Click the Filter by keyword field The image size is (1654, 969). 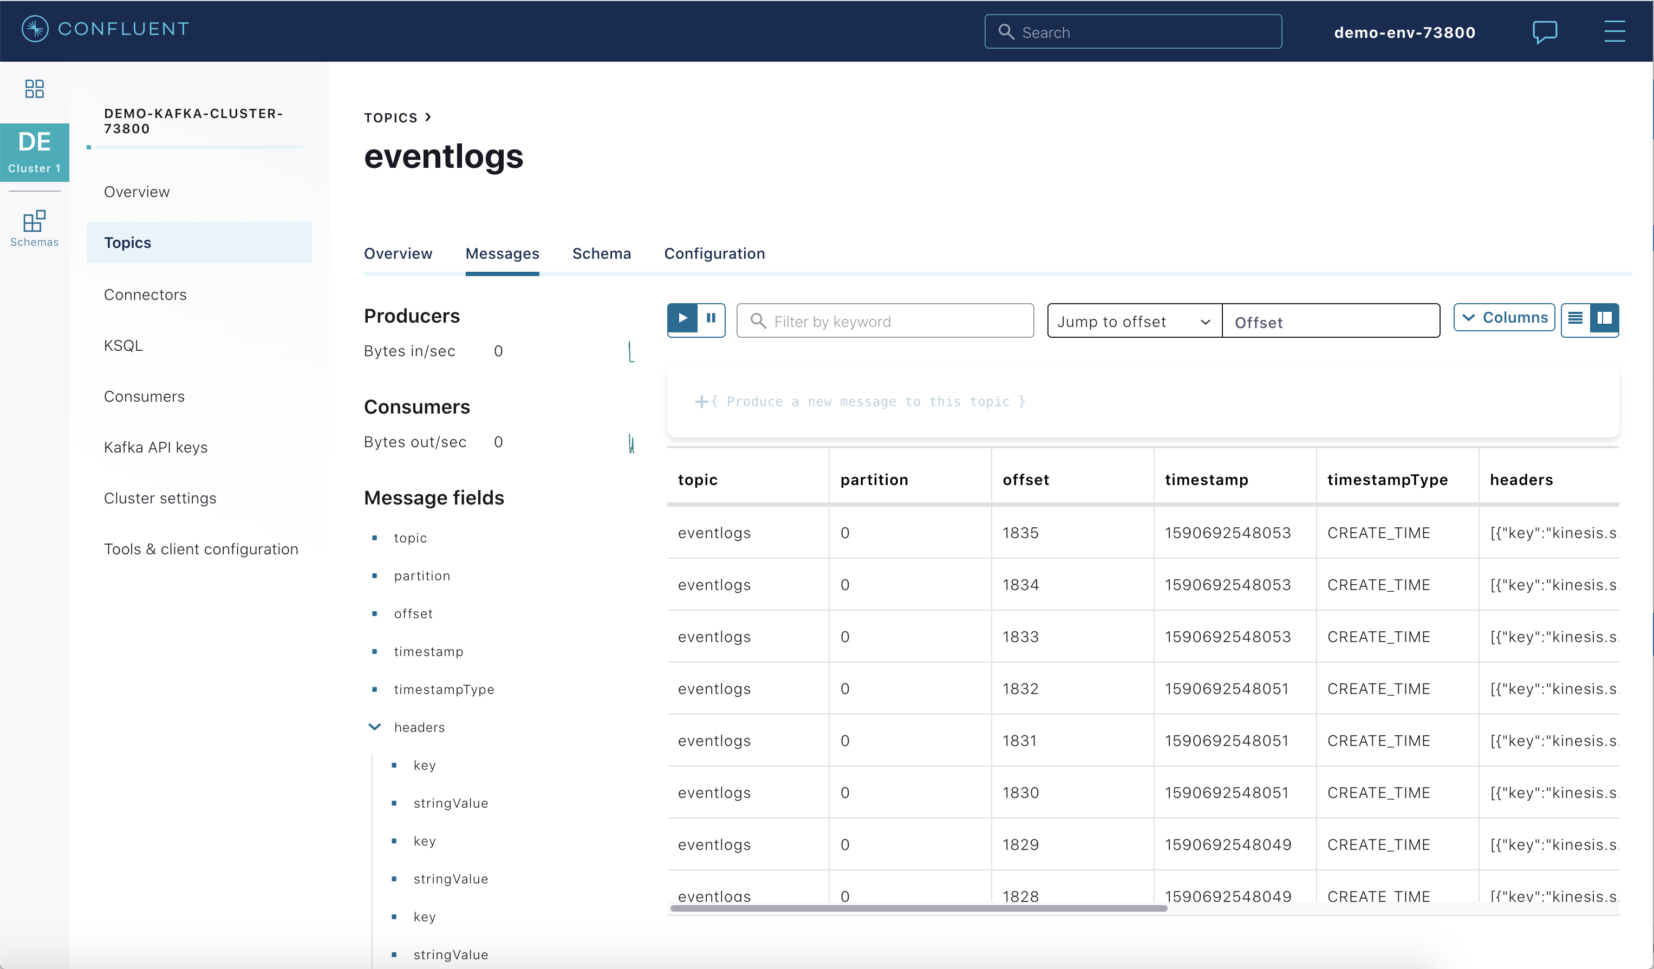885,322
